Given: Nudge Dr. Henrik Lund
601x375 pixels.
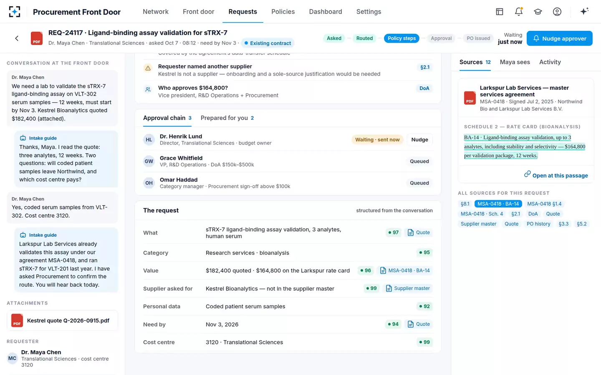Looking at the screenshot, I should coord(419,140).
